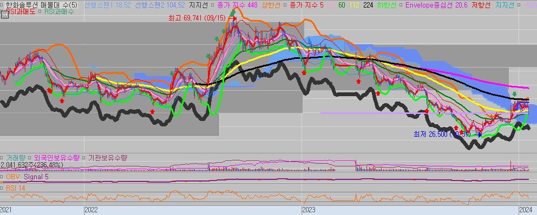
Task: Toggle the small box before 종가 지수 5
Action: (x=285, y=5)
